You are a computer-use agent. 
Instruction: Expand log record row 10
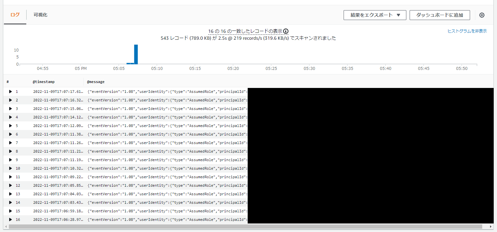[x=10, y=168]
